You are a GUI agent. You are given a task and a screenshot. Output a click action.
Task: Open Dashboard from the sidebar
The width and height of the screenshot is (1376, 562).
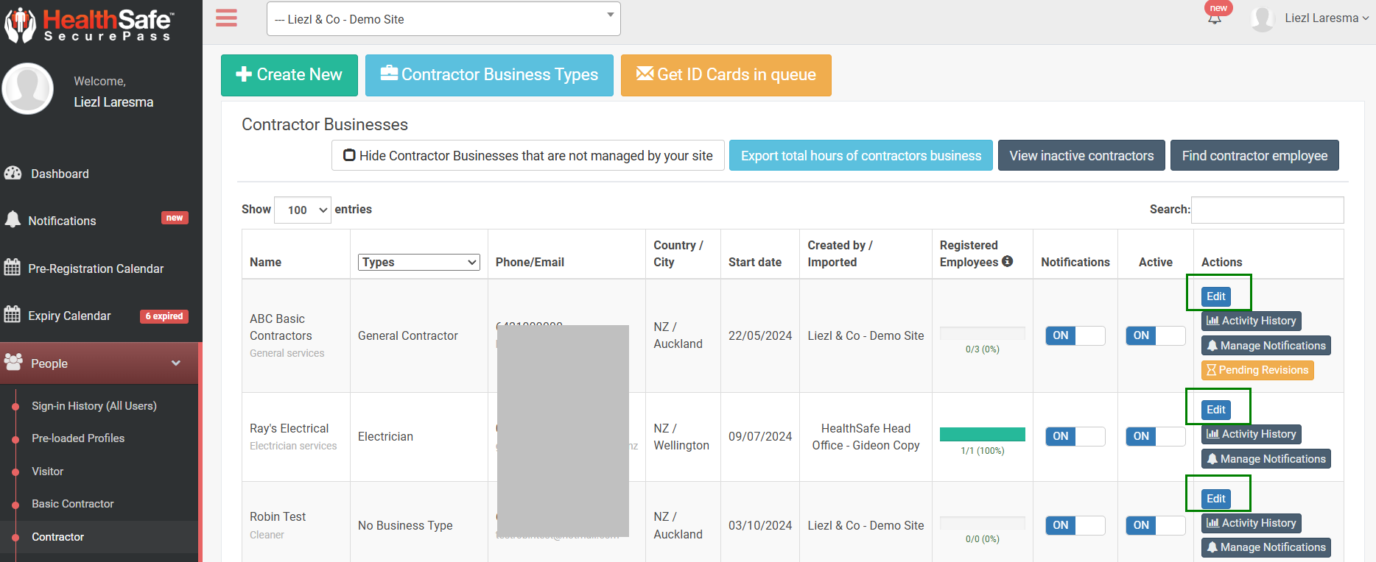[x=60, y=174]
